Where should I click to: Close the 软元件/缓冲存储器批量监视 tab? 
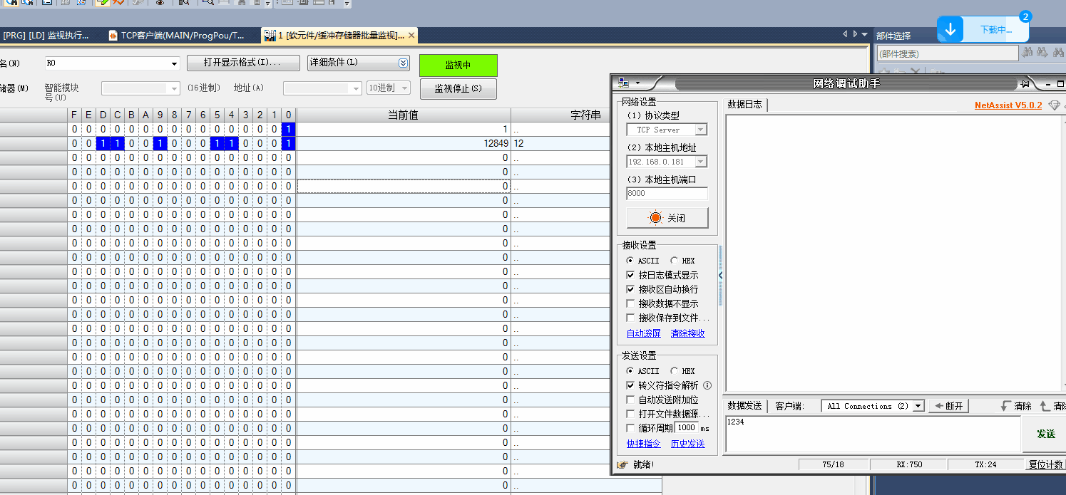tap(411, 35)
